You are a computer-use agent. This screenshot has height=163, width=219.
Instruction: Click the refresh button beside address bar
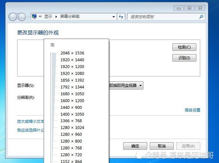tap(121, 17)
